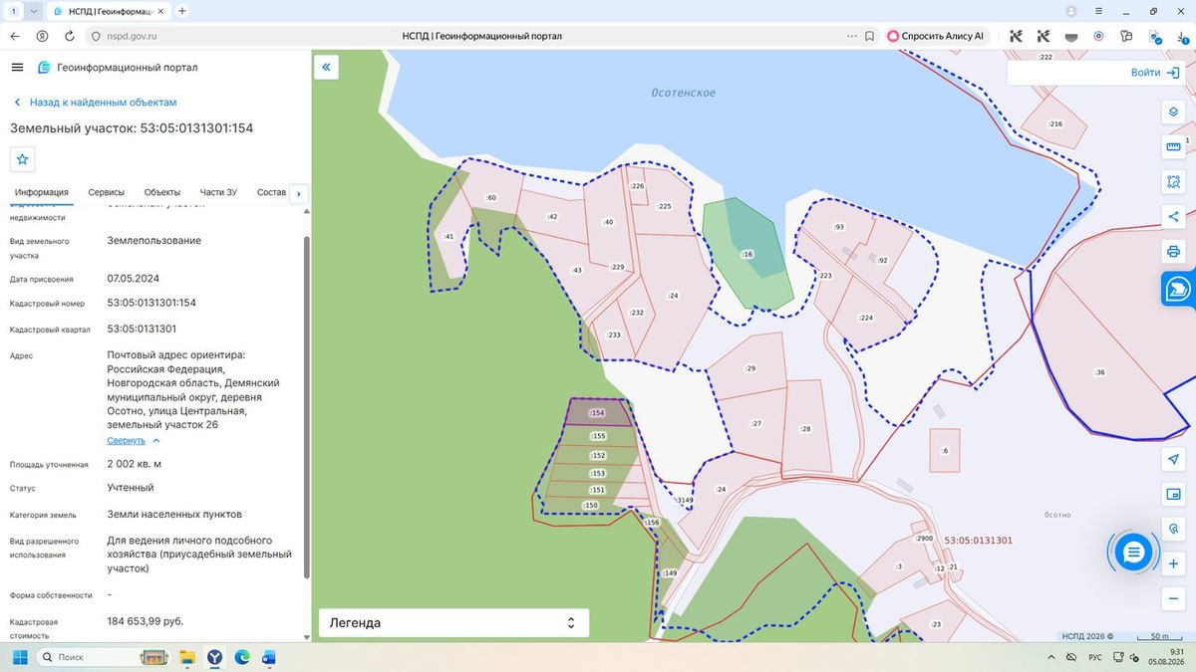The image size is (1196, 672).
Task: Open the browser extensions puzzle icon
Action: pyautogui.click(x=1126, y=36)
